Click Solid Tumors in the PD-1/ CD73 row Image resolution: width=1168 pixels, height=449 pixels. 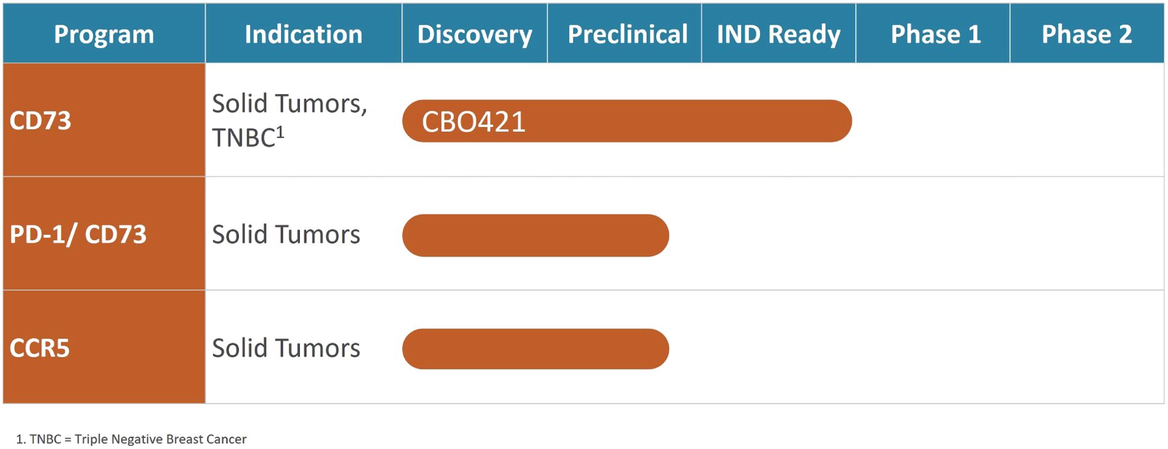tap(286, 235)
